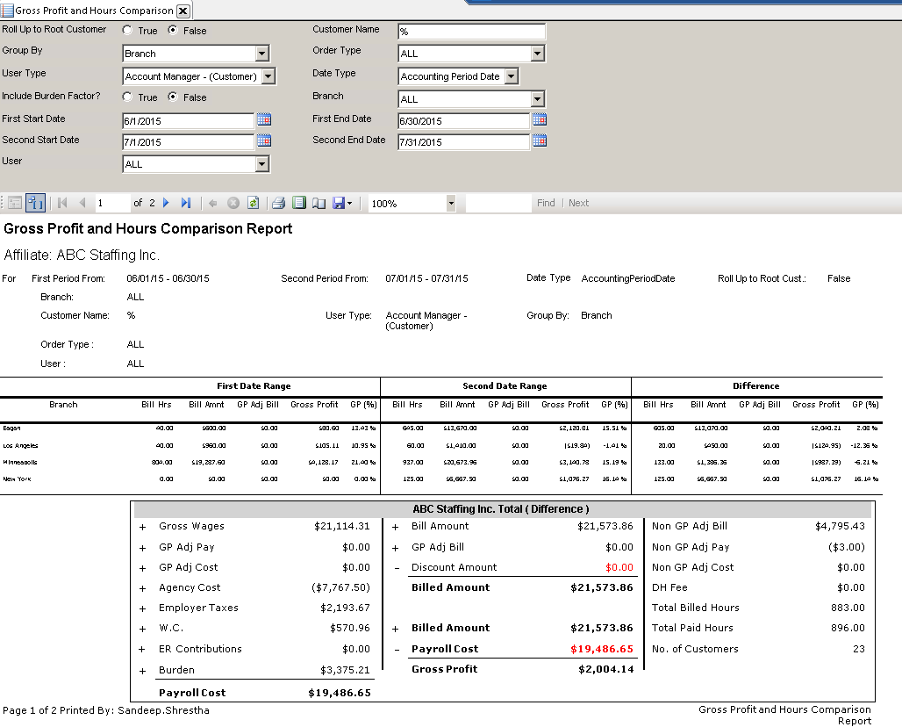
Task: Click the Employer Taxes value $2,193.67
Action: pos(345,608)
